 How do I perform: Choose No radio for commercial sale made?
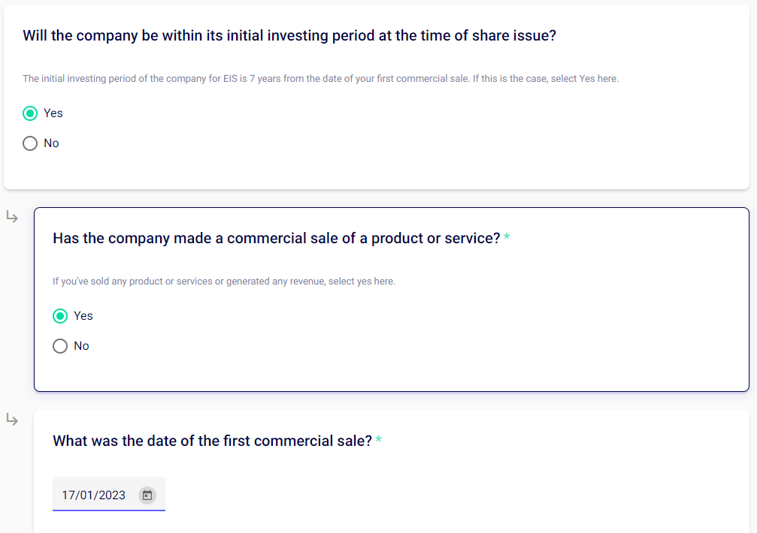[60, 346]
